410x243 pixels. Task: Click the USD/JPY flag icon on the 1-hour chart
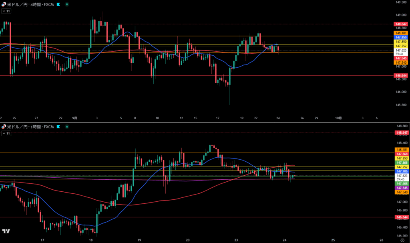click(4, 127)
